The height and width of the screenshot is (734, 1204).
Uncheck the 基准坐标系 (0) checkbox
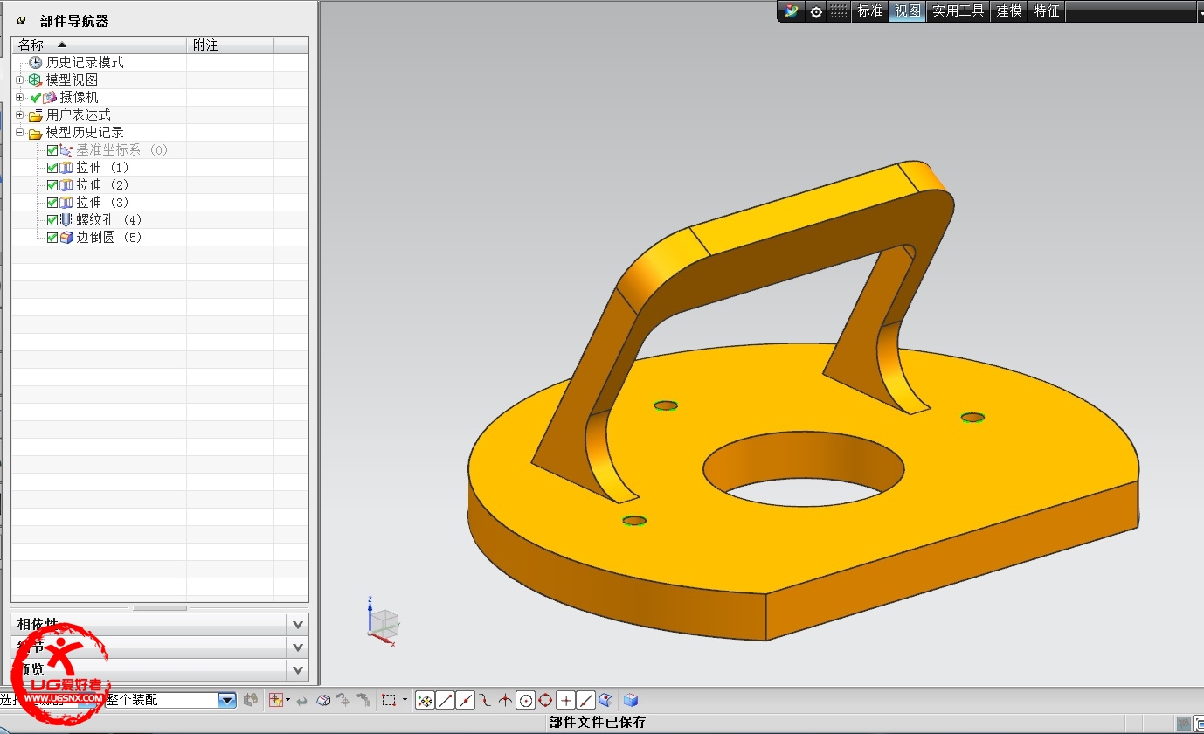tap(52, 150)
